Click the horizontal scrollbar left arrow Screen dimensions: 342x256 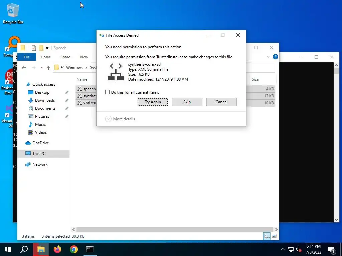pyautogui.click(x=73, y=229)
